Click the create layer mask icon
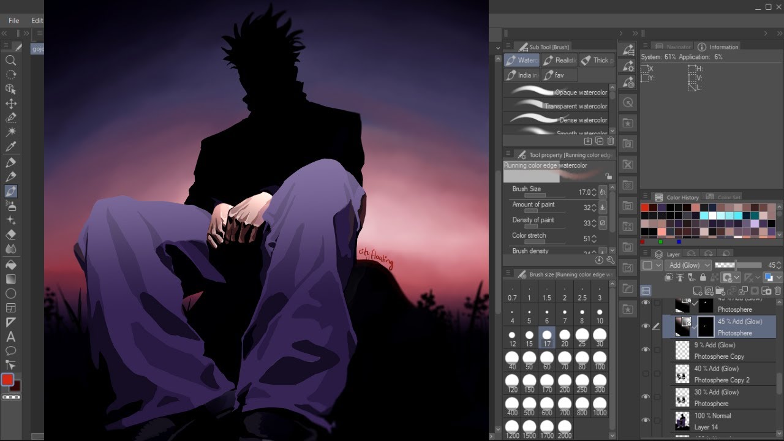The width and height of the screenshot is (784, 441). [755, 291]
